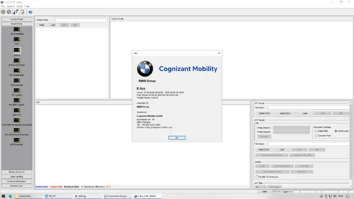Viewport: 354px width, 199px height.
Task: Open the Options menu
Action: click(11, 6)
